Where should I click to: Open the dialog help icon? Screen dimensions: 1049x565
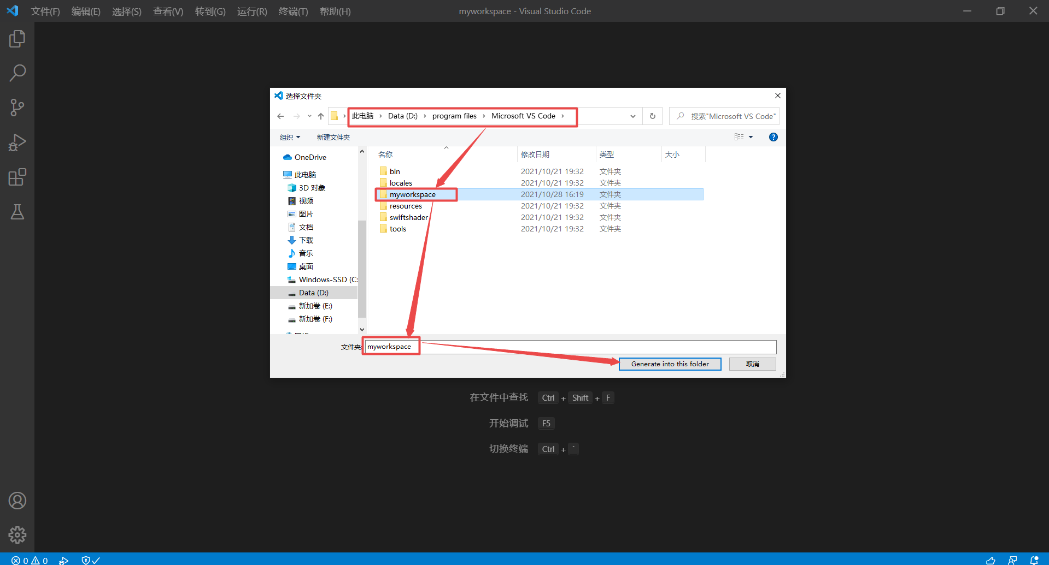(773, 137)
